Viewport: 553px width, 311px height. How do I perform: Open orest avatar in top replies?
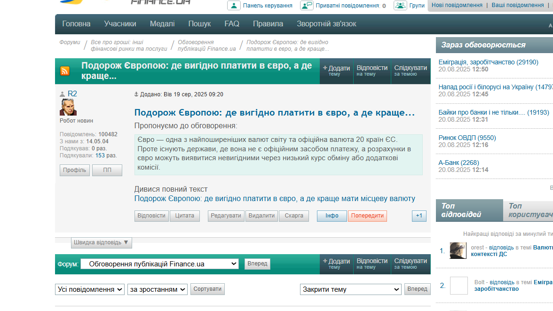458,251
